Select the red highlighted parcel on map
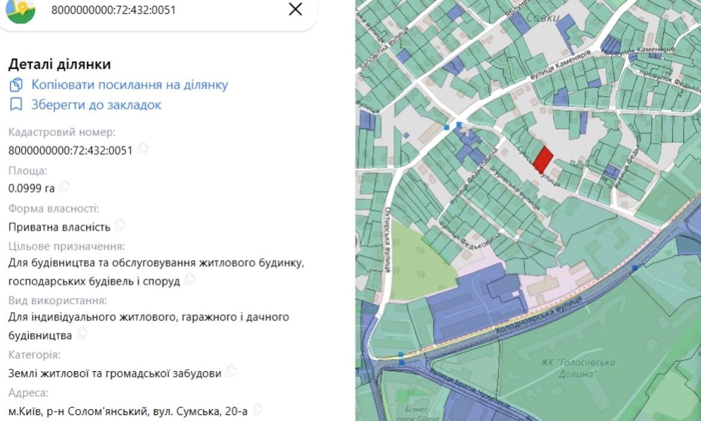The image size is (701, 421). pos(543,160)
